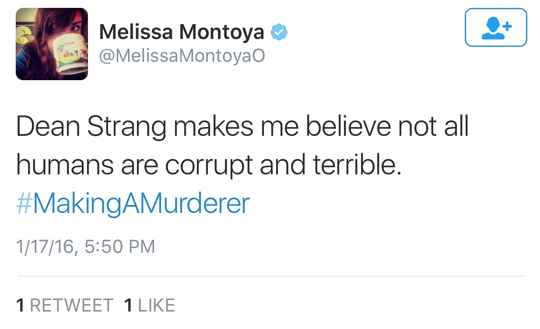Viewport: 540px width, 329px height.
Task: Click the tweet text starting 'Dean Strang'
Action: point(242,127)
